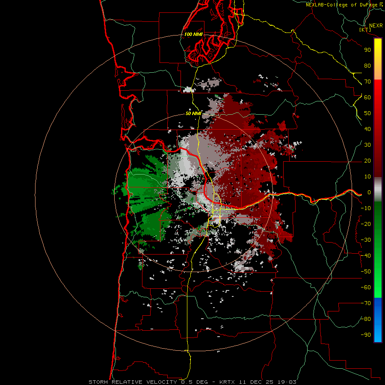Click the -70 value on velocity scale
This screenshot has height=385, width=385.
pyautogui.click(x=366, y=303)
